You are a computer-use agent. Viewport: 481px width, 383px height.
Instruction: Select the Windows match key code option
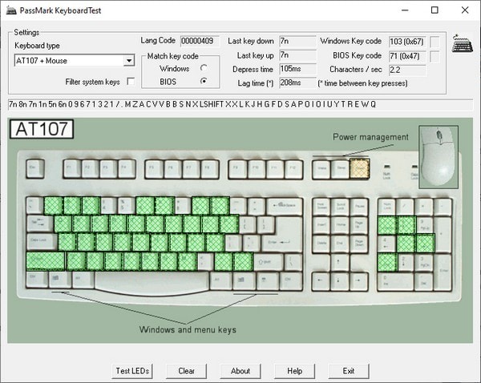[204, 68]
